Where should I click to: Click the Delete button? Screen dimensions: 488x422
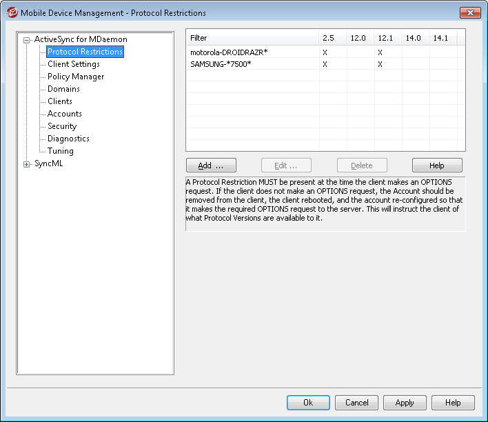tap(362, 165)
